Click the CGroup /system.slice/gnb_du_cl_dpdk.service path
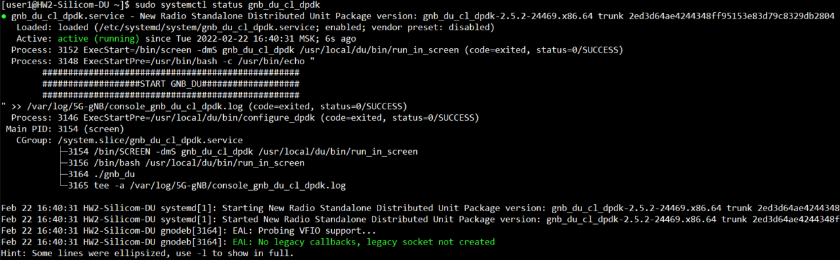Viewport: 840px width, 260px height. pos(150,140)
